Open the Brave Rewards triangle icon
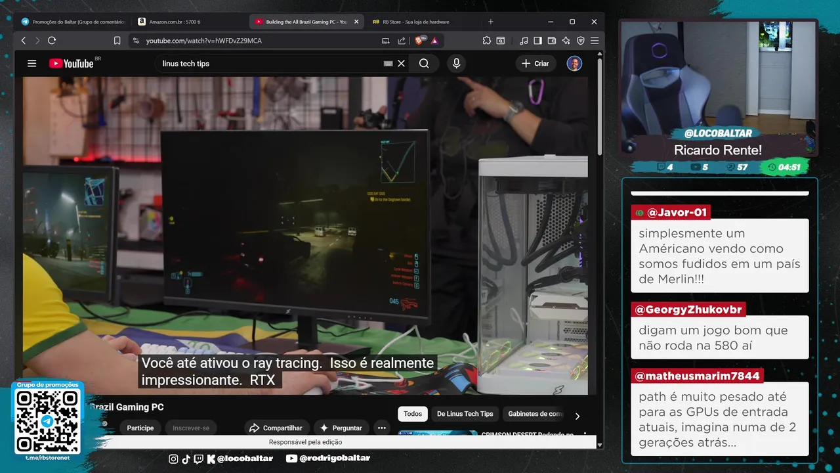Viewport: 840px width, 473px height. pos(434,41)
